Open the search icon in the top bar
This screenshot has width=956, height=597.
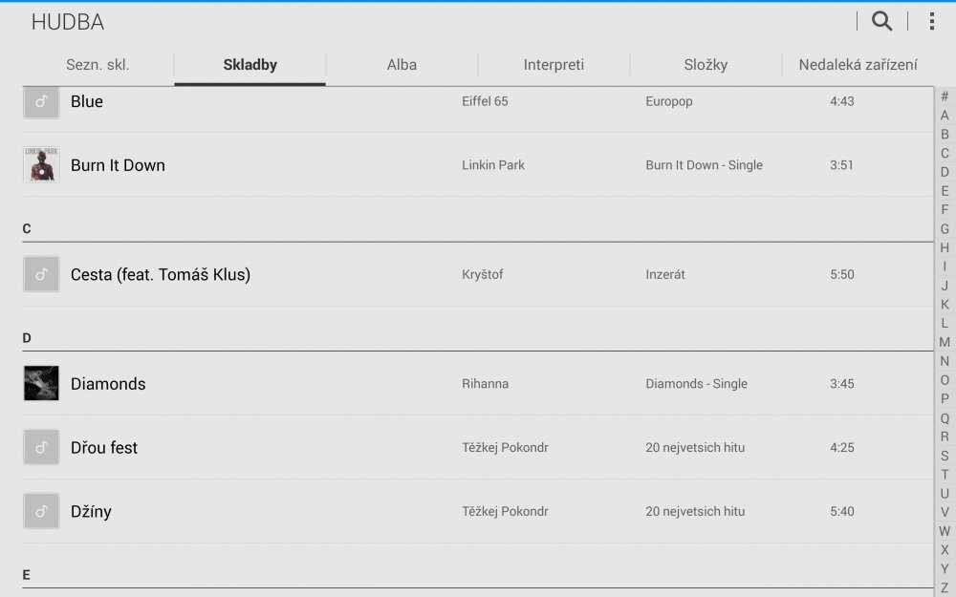pyautogui.click(x=880, y=20)
